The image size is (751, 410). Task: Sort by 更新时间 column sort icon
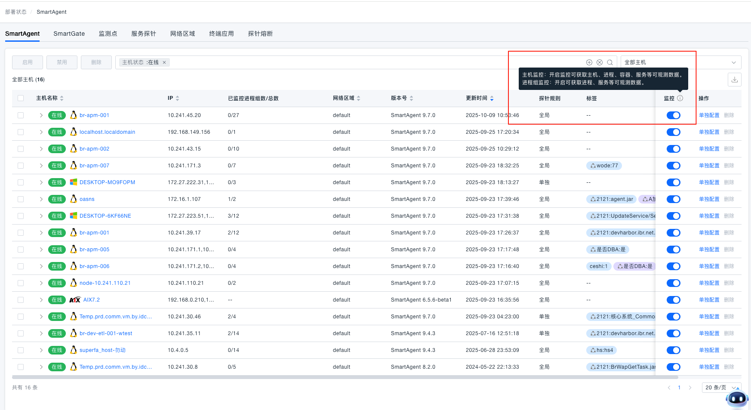point(492,99)
